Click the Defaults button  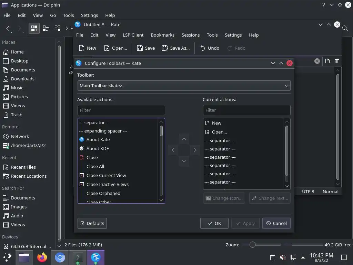tap(92, 223)
